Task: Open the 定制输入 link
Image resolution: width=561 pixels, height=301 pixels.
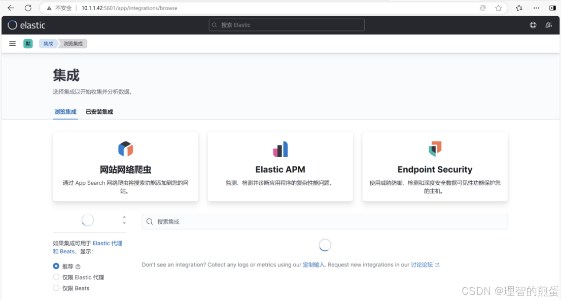Action: pyautogui.click(x=314, y=265)
